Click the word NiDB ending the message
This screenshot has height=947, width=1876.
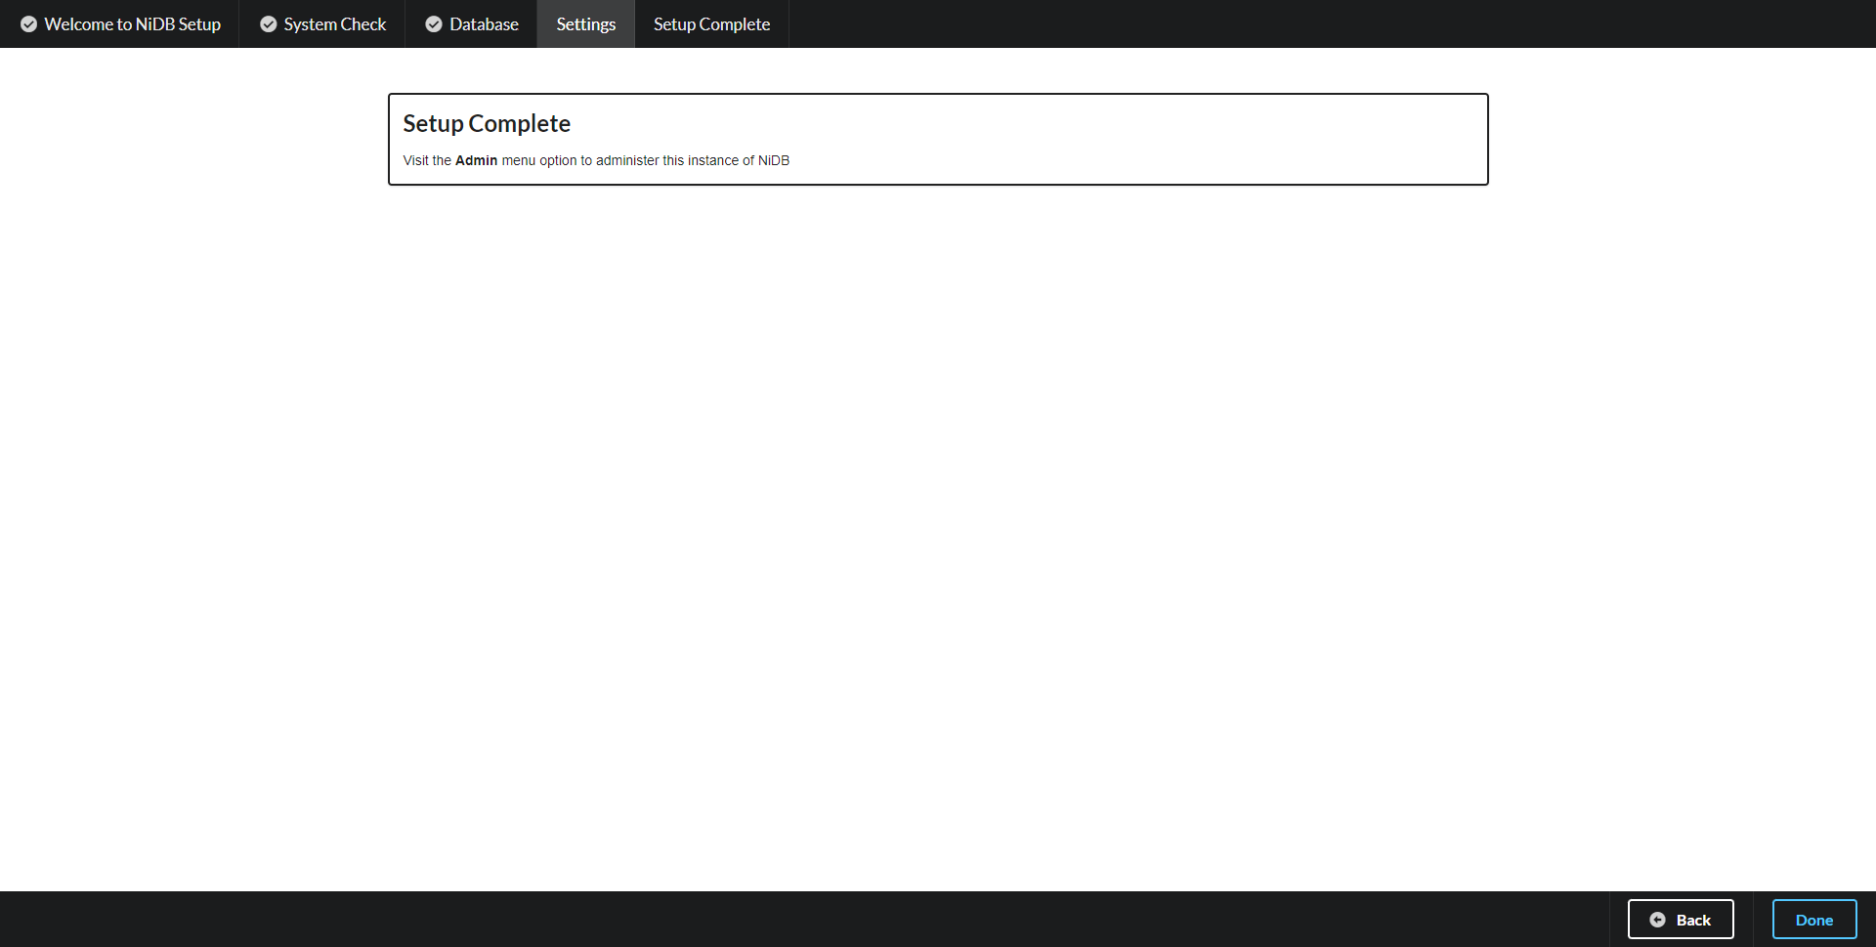(773, 160)
